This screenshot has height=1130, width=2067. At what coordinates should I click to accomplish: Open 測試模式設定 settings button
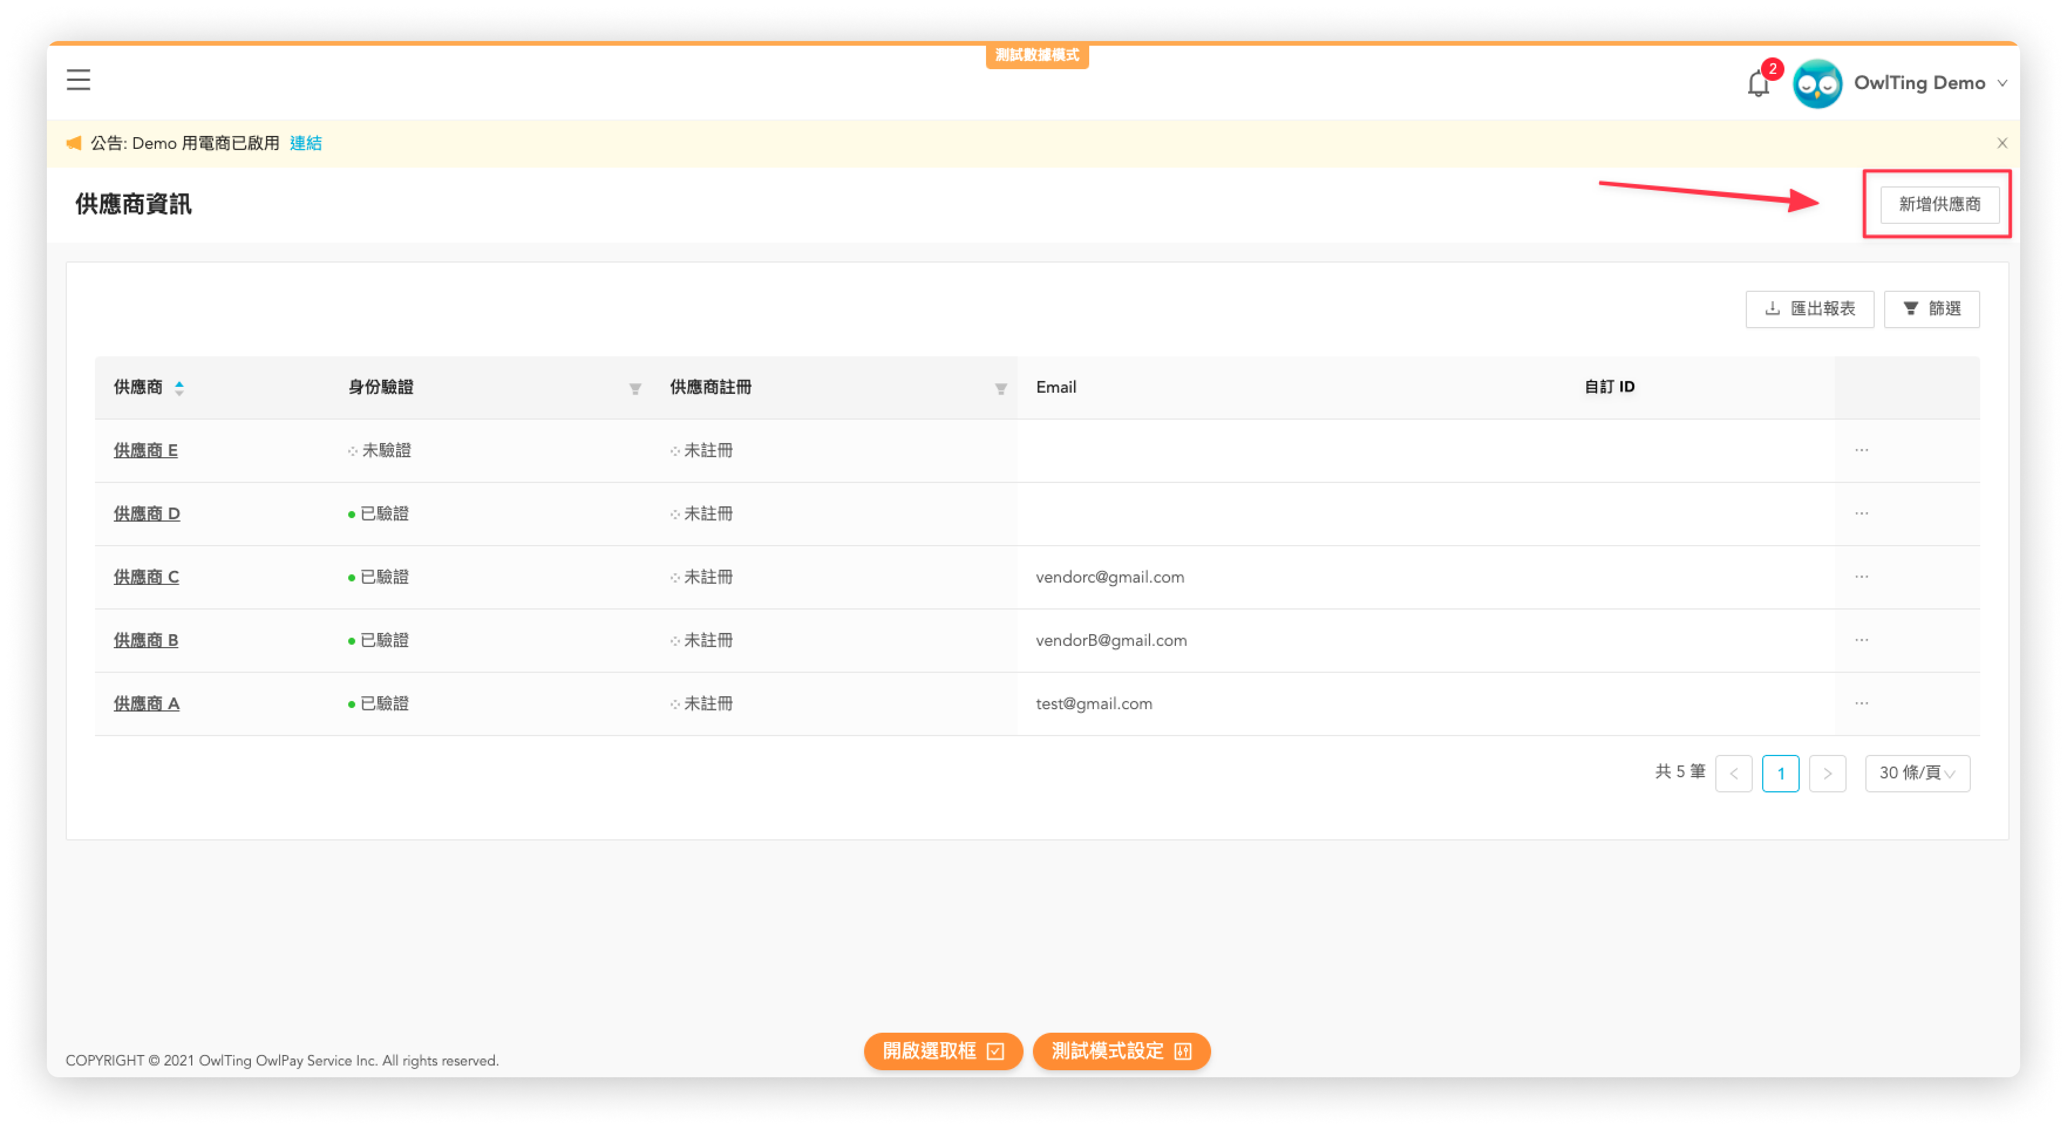click(x=1121, y=1051)
